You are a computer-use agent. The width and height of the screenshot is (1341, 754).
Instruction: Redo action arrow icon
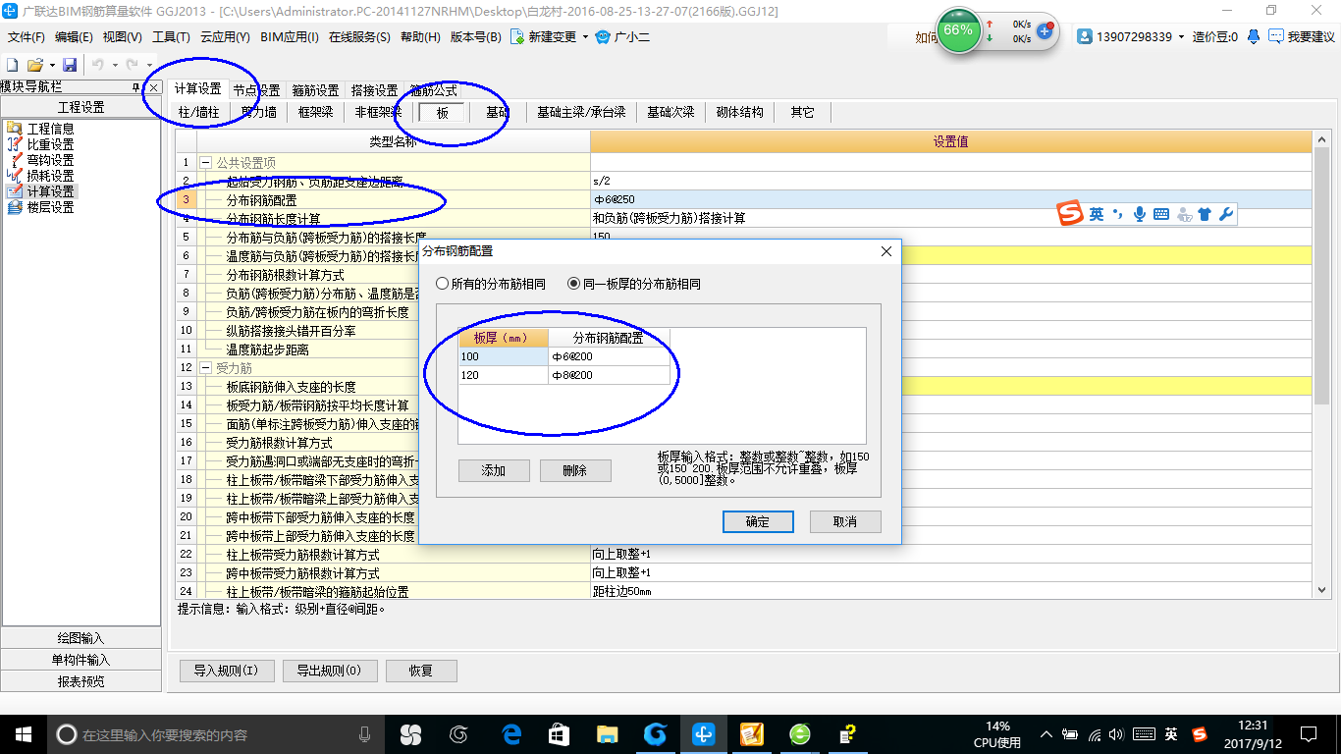tap(133, 65)
